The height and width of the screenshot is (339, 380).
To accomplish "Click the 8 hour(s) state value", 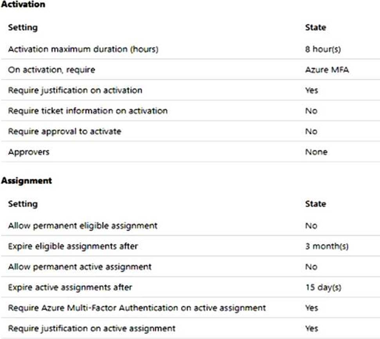I will [323, 49].
